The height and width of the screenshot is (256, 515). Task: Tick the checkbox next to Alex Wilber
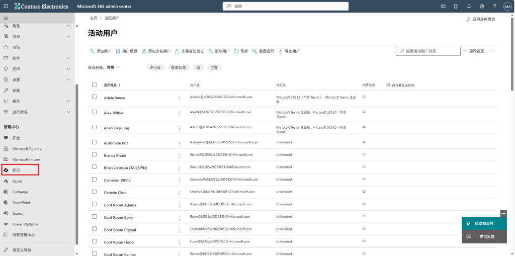pos(94,112)
